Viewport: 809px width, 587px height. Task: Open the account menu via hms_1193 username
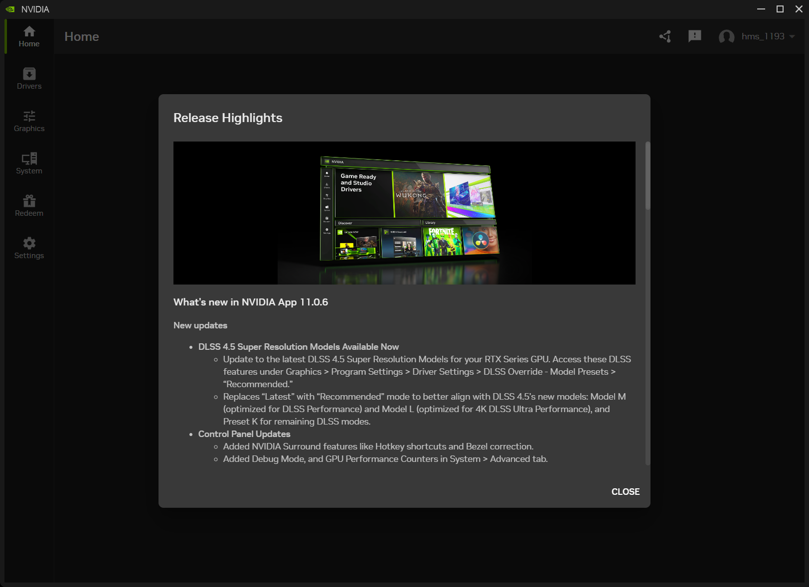(762, 36)
